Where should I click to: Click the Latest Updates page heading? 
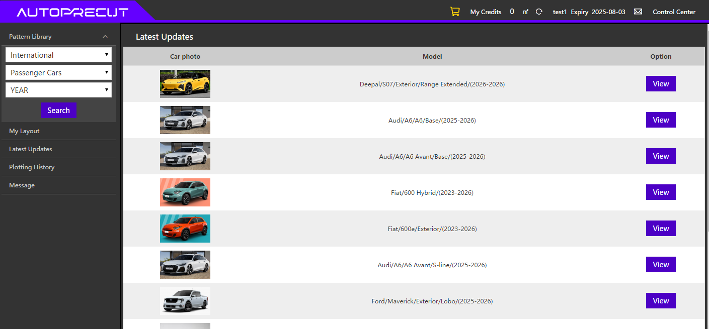165,37
